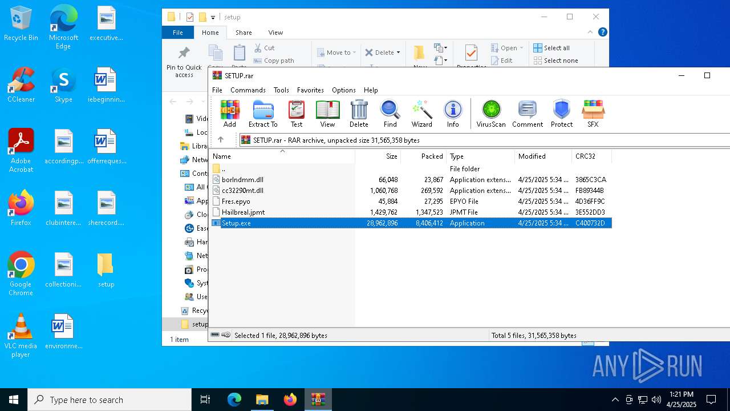730x411 pixels.
Task: Switch to Explorer Home ribbon tab
Action: (210, 33)
